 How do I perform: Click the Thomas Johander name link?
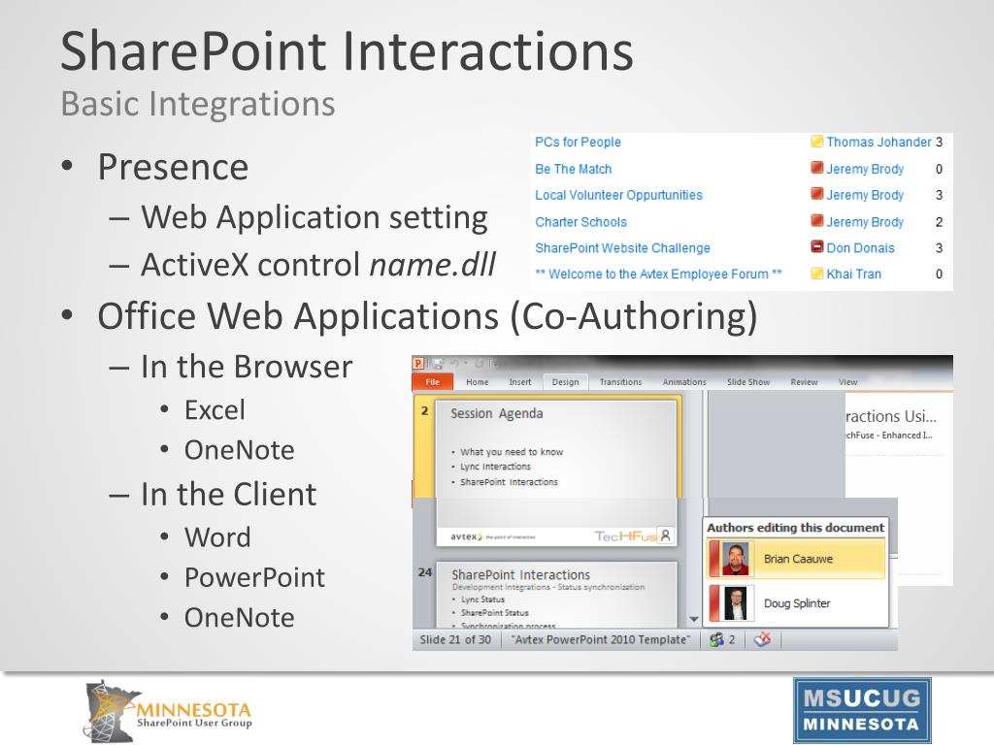click(x=878, y=142)
